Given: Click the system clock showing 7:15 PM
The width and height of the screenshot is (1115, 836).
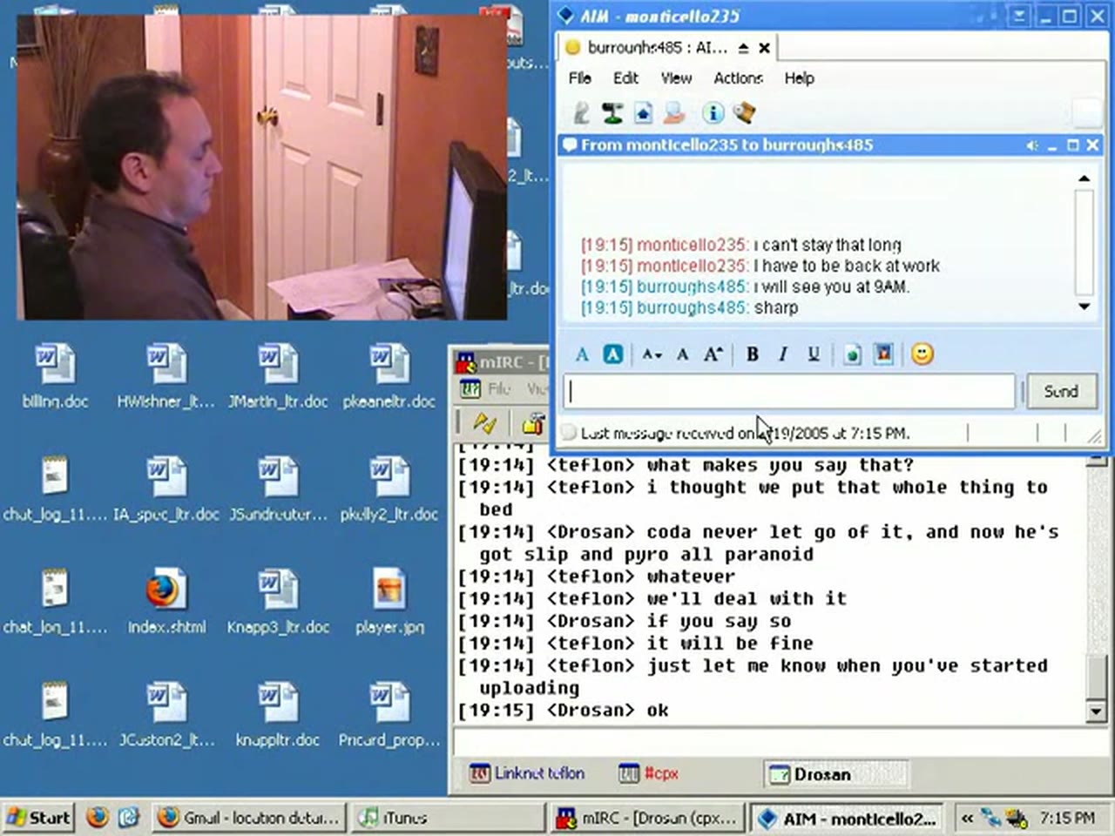Looking at the screenshot, I should pos(1067,818).
